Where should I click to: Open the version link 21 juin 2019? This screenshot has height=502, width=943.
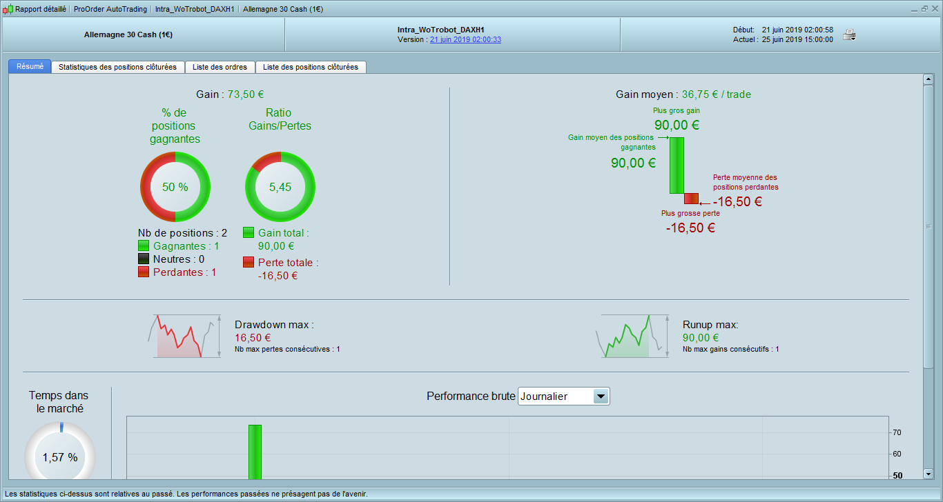[x=465, y=40]
